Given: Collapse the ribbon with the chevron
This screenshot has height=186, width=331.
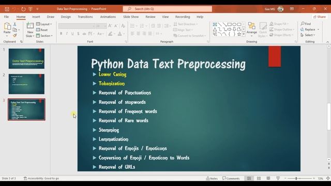Looking at the screenshot, I should click(x=327, y=42).
